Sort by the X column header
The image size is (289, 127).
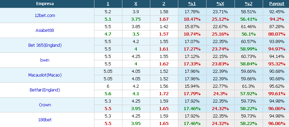136,4
